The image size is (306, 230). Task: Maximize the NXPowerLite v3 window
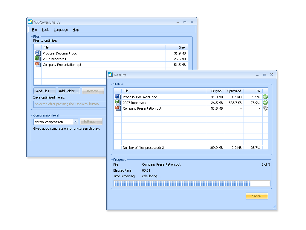185,22
